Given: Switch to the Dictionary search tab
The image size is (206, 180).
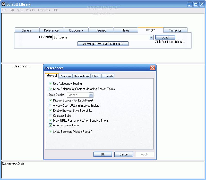Looking at the screenshot, I should pyautogui.click(x=76, y=30).
